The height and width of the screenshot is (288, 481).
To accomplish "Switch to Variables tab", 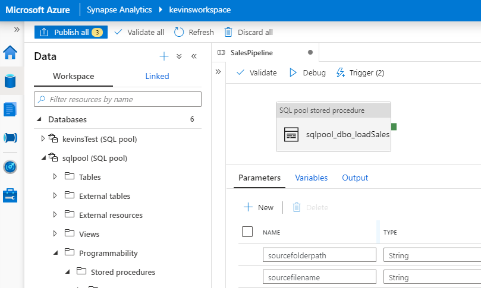I will 312,178.
